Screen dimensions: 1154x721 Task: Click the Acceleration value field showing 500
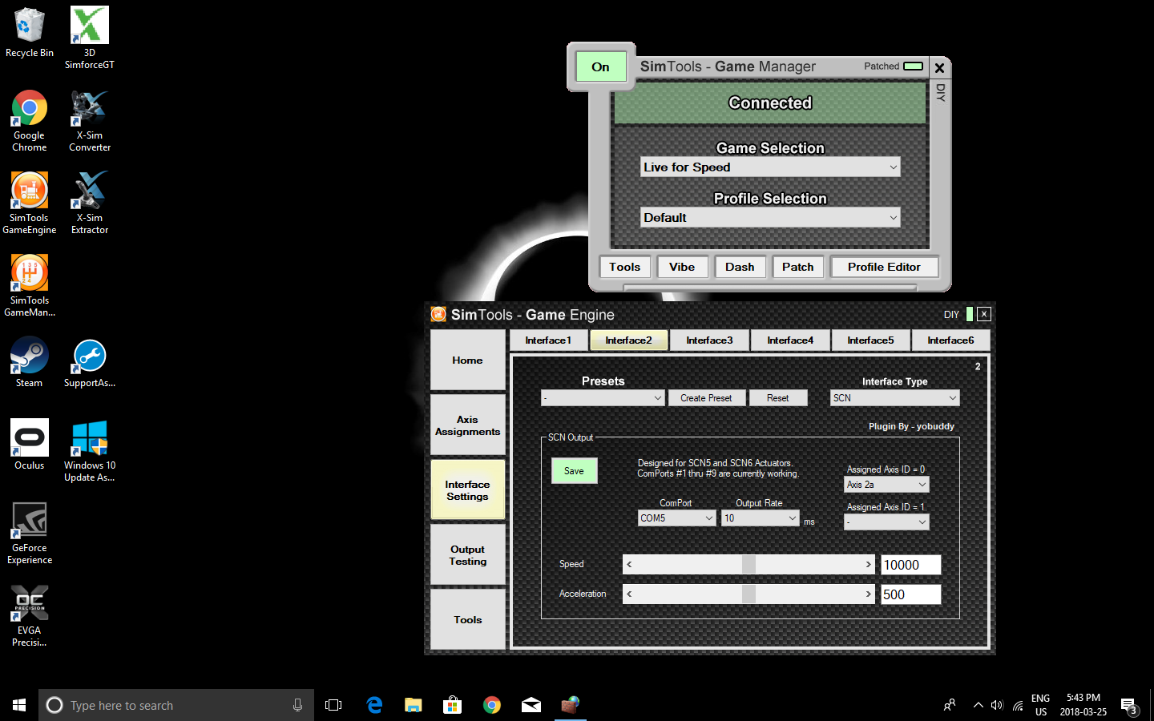910,594
